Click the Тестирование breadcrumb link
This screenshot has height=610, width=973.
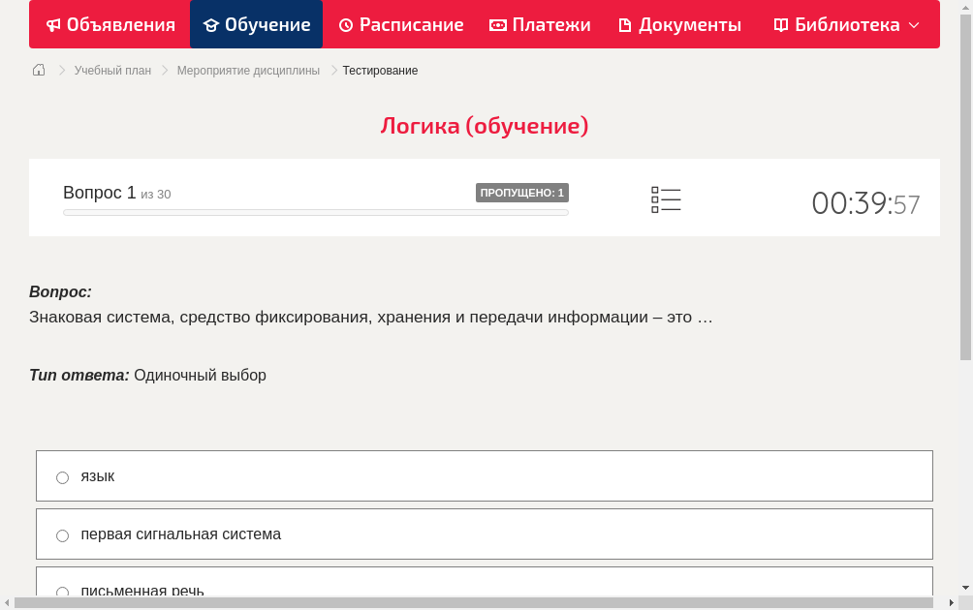[x=379, y=70]
